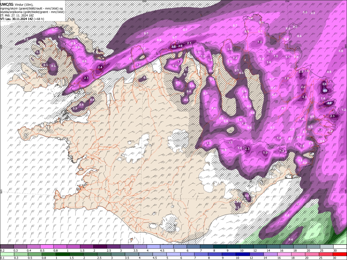This screenshot has width=347, height=260.
Task: Click the 3.5 value on the north coast
Action: pyautogui.click(x=174, y=47)
